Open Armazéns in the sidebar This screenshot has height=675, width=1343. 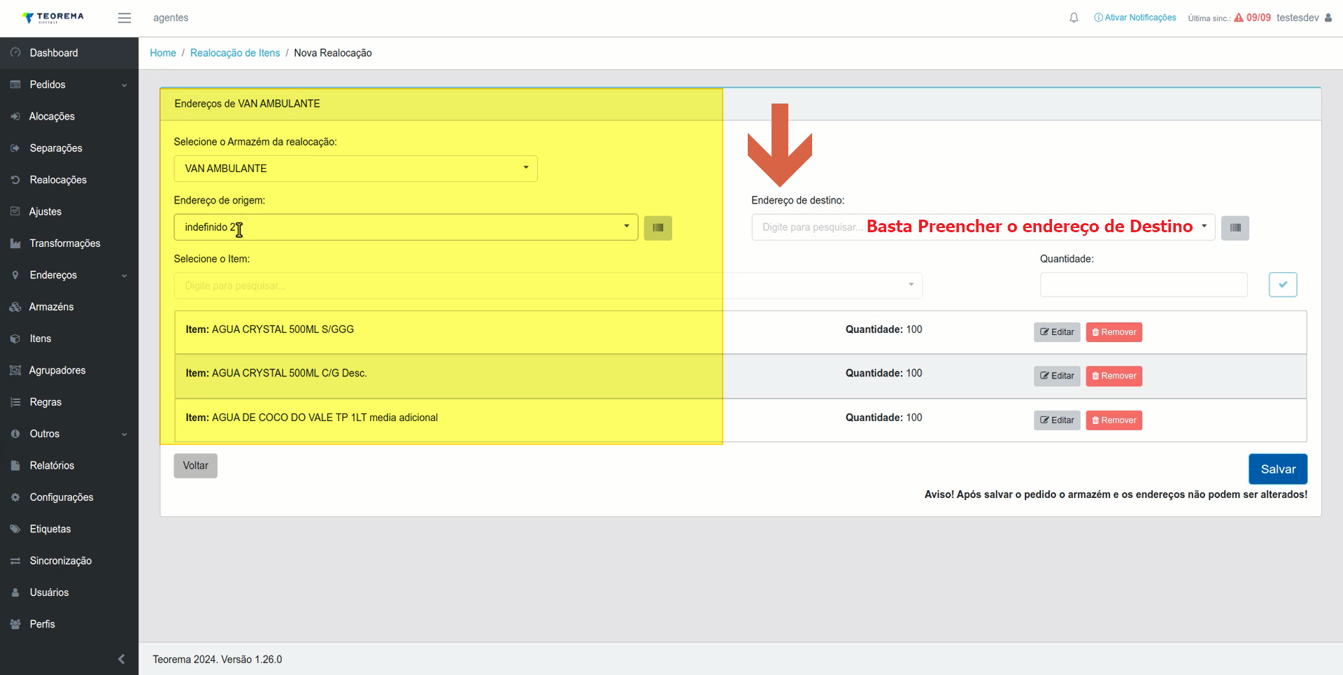[x=69, y=307]
